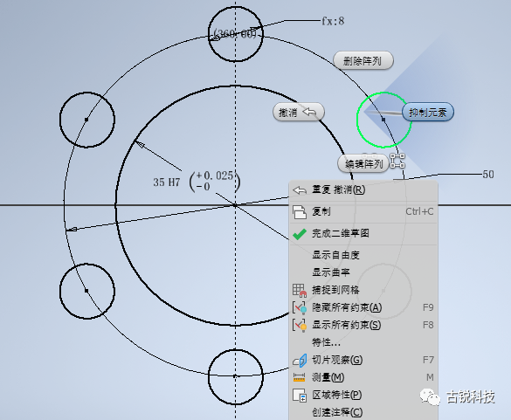Choose 显示自由度 in the context menu
Viewport: 511px width, 420px height.
click(363, 255)
